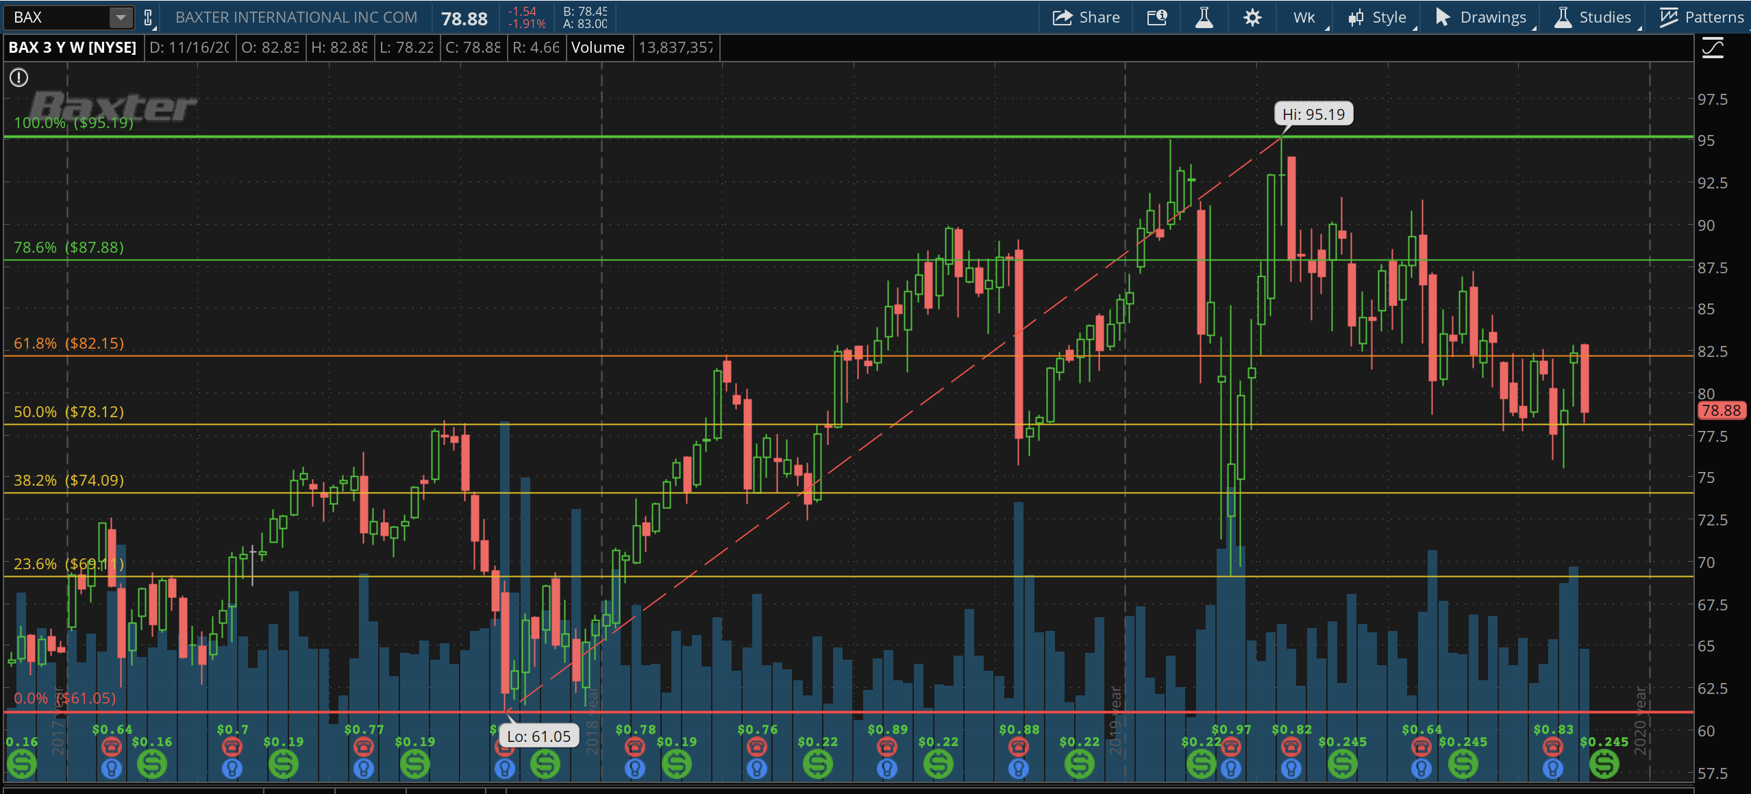Click the red earnings phone icon under $0.78
1751x794 pixels.
coord(635,746)
